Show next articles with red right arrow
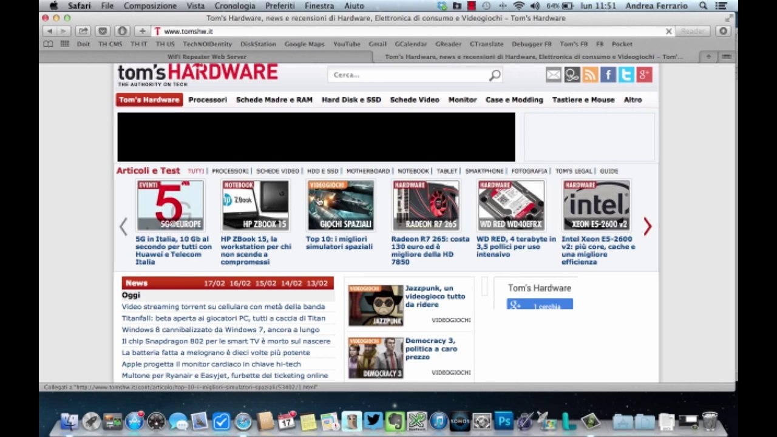This screenshot has width=777, height=437. [647, 226]
